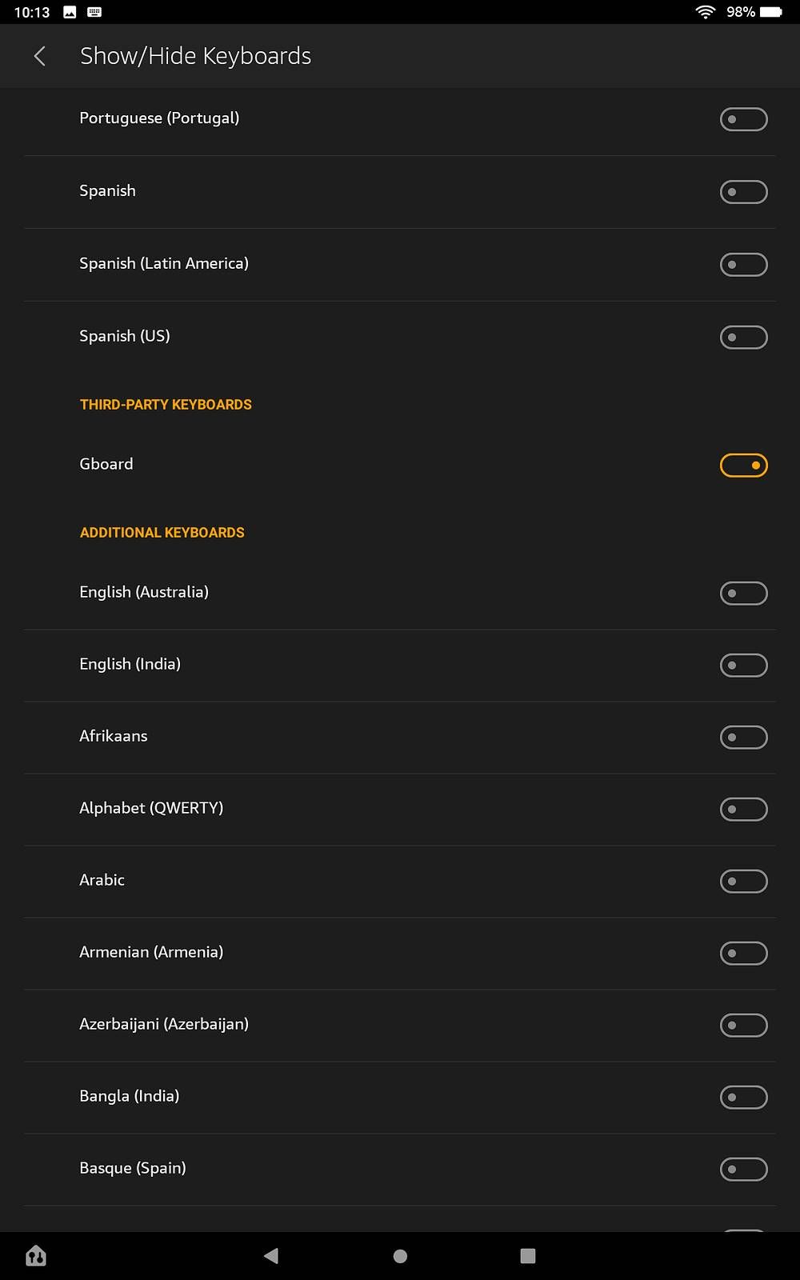Toggle the Bangla (India) keyboard

click(743, 1097)
